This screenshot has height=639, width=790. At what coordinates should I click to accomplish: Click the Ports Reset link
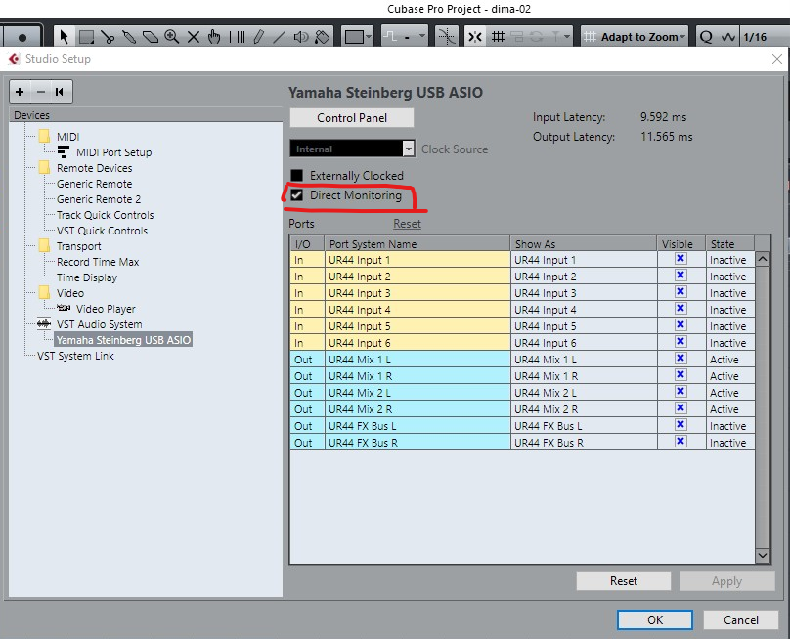click(407, 224)
